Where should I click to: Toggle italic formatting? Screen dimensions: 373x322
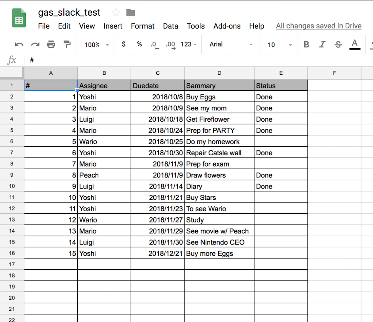coord(322,44)
